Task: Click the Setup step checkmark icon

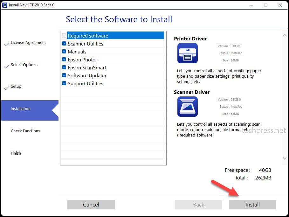Action: pyautogui.click(x=7, y=88)
